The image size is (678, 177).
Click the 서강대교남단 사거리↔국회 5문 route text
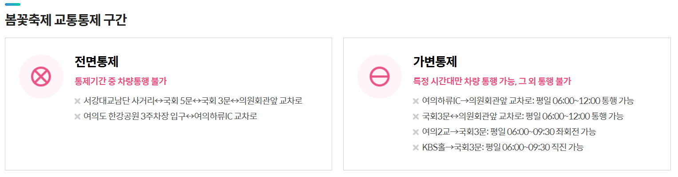pyautogui.click(x=138, y=101)
